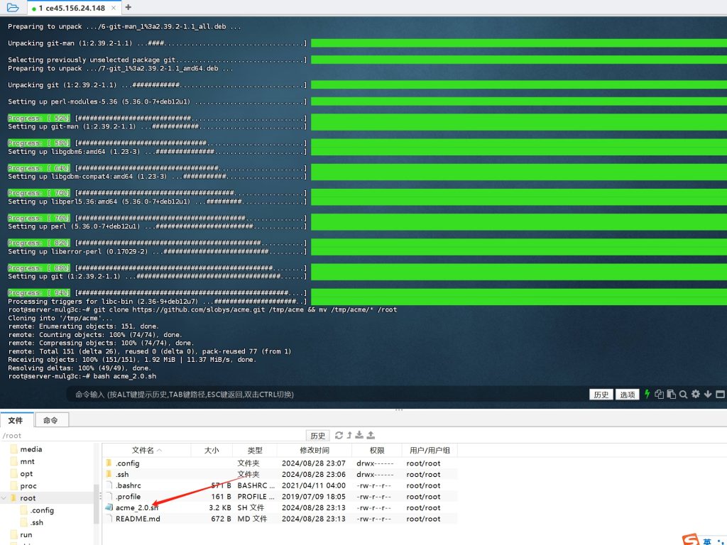Screen dimensions: 727x545
Task: Click the down-arrow scroll-to-bottom icon
Action: coord(708,394)
